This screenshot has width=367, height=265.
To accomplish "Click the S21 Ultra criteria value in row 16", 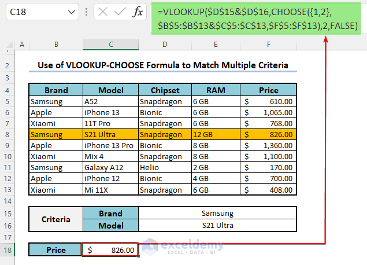I will [x=217, y=226].
